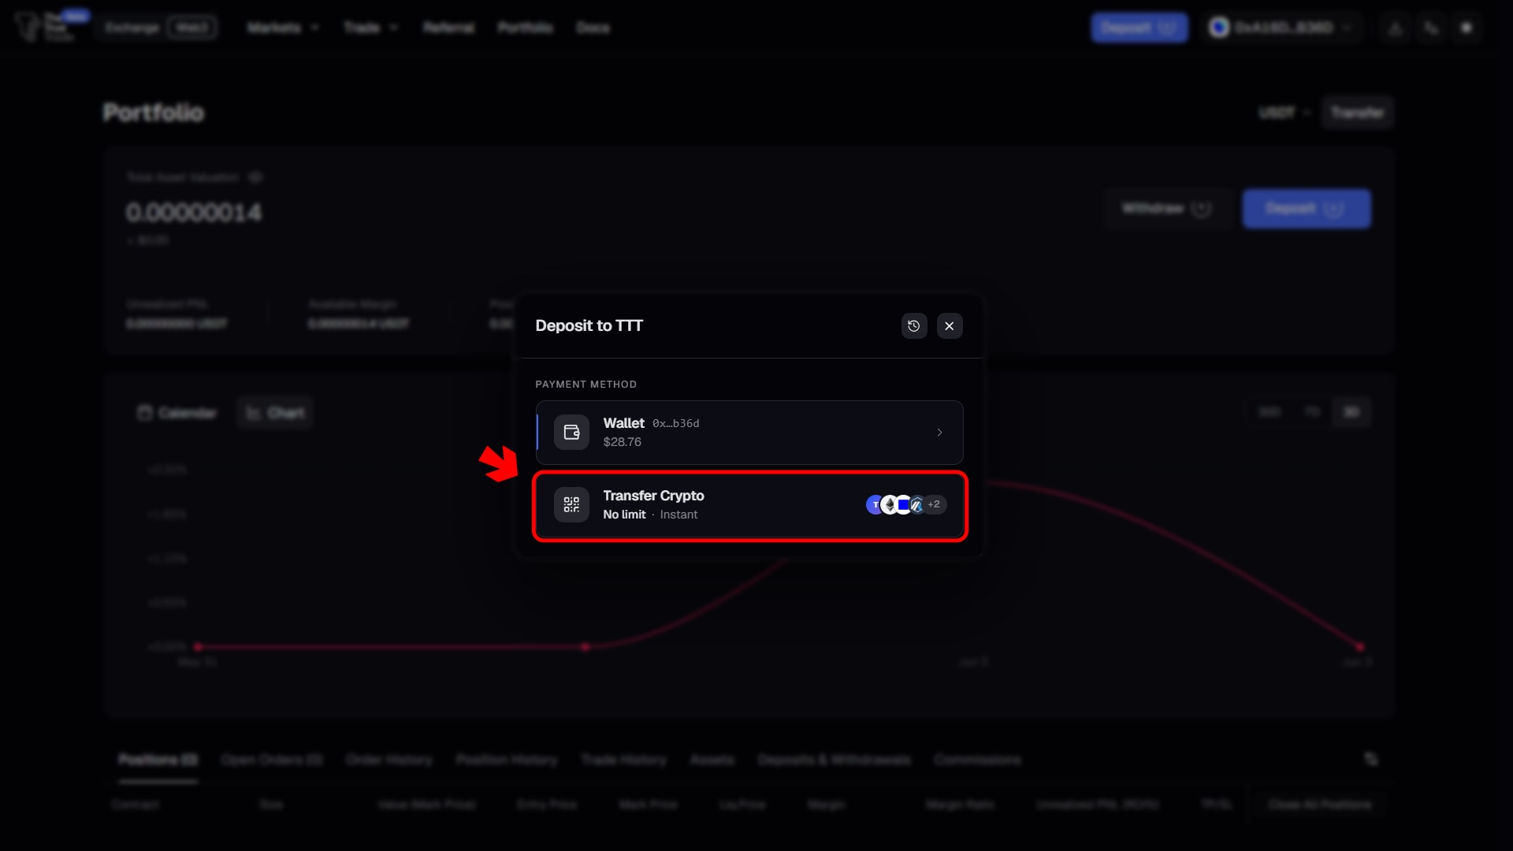Click the Transfer button on Portfolio
Screen dimensions: 1513x851
pos(1358,113)
